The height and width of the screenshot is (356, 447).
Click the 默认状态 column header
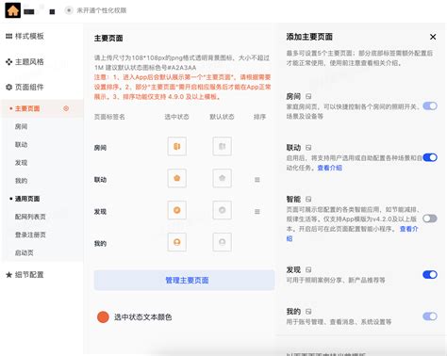pos(222,117)
